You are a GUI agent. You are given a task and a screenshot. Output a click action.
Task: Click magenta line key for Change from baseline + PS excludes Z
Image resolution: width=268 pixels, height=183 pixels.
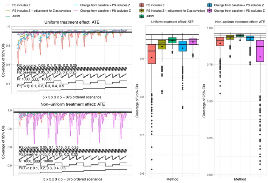click(x=76, y=11)
